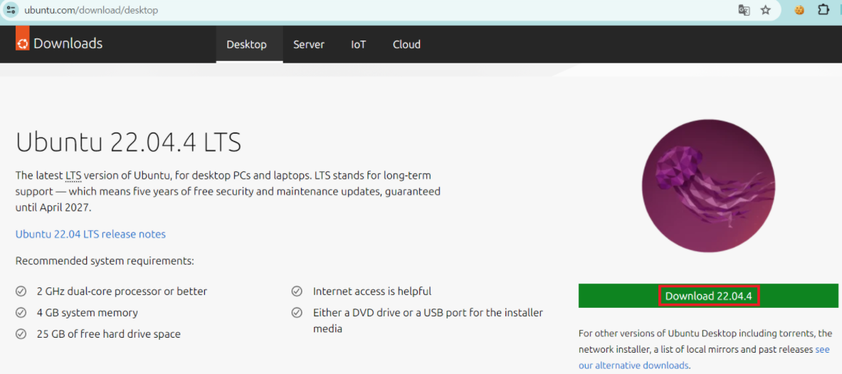842x374 pixels.
Task: Click the check icon beside DVD drive or USB
Action: (297, 312)
